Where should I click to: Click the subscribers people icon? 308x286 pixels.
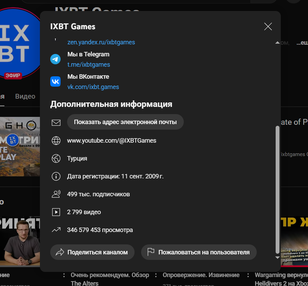click(56, 194)
